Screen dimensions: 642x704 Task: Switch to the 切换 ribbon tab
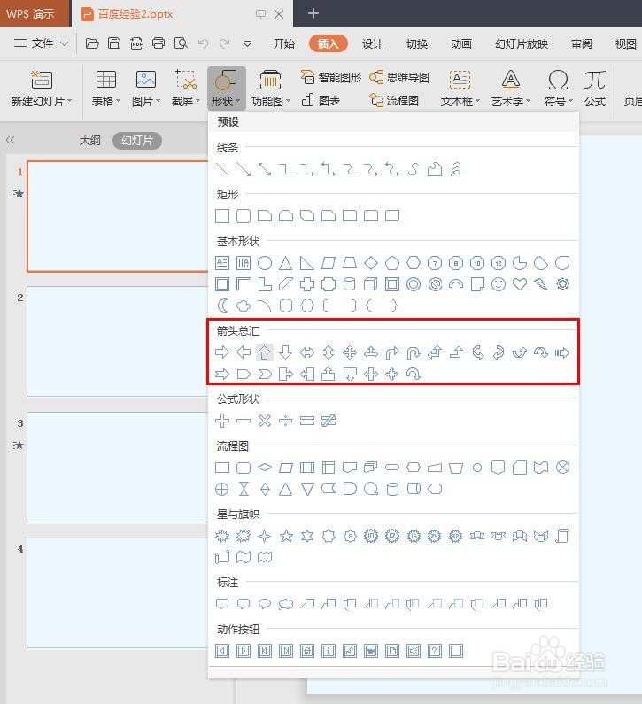(417, 43)
